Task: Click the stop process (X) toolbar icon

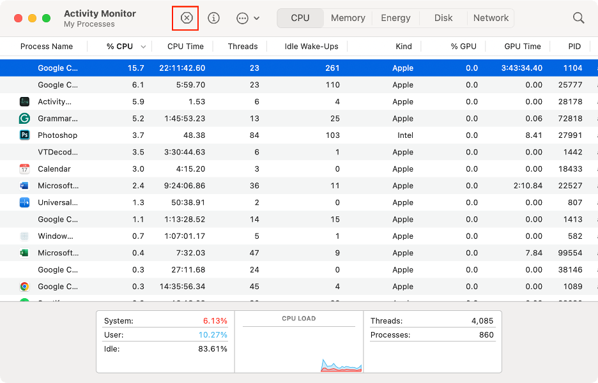Action: click(185, 18)
